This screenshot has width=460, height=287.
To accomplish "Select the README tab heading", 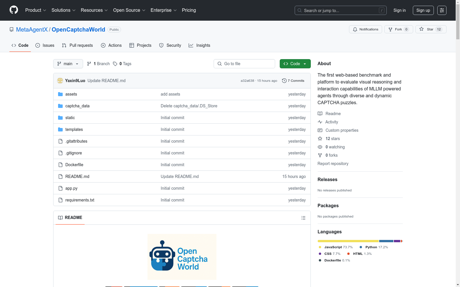I will click(x=70, y=218).
